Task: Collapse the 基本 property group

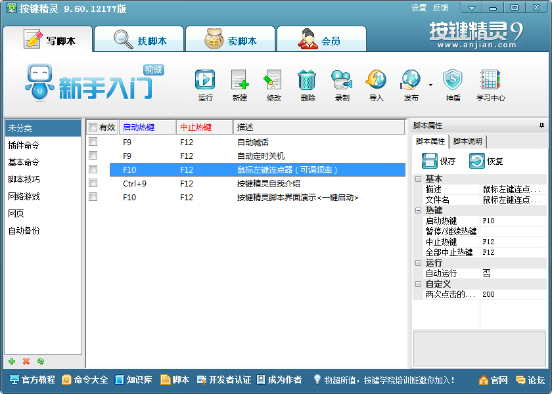Action: point(418,179)
